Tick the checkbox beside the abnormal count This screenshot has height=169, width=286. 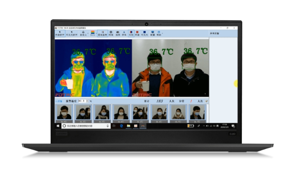[x=206, y=101]
